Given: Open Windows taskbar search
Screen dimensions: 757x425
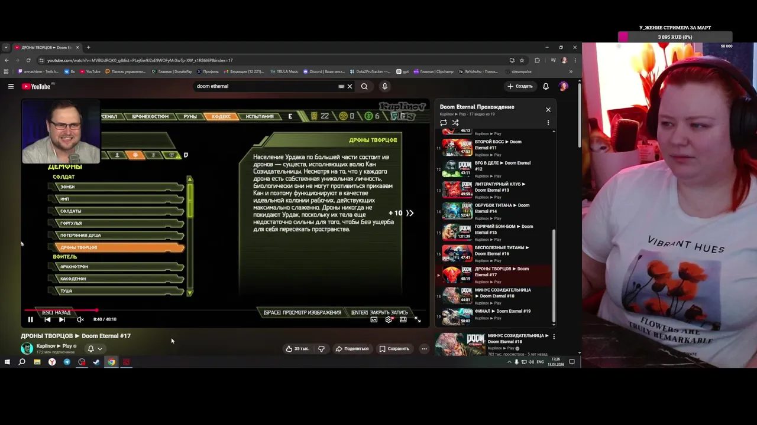Looking at the screenshot, I should (x=22, y=362).
